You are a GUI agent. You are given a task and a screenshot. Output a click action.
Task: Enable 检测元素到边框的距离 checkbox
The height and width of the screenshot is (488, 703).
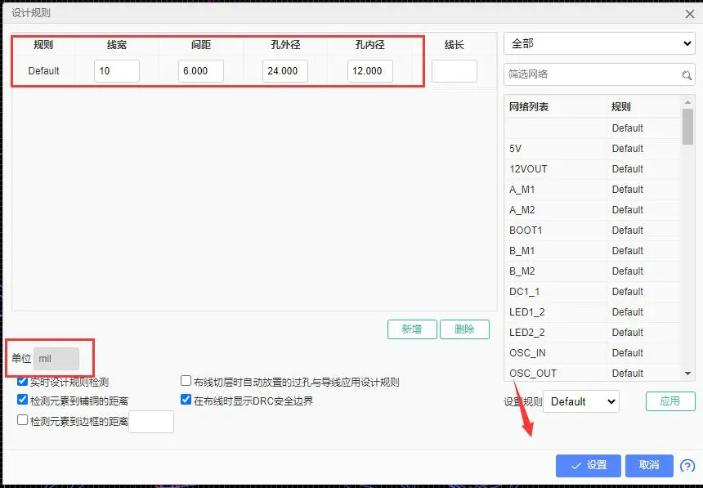pos(23,420)
